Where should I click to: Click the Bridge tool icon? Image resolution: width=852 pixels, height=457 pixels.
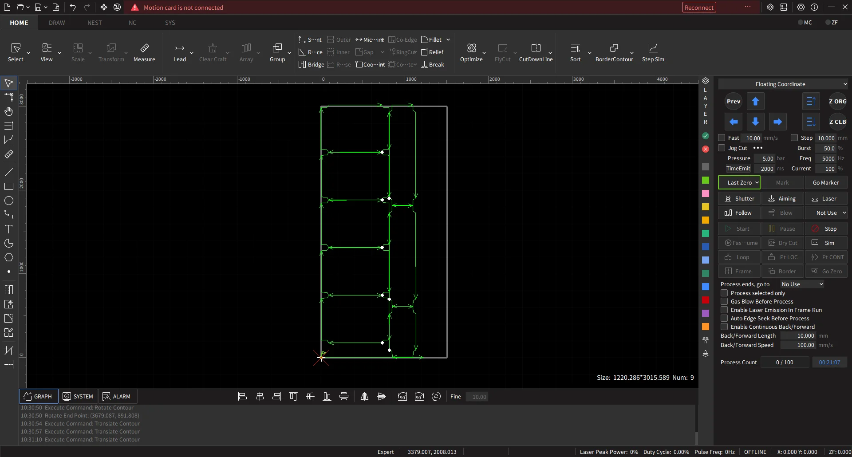pos(302,65)
